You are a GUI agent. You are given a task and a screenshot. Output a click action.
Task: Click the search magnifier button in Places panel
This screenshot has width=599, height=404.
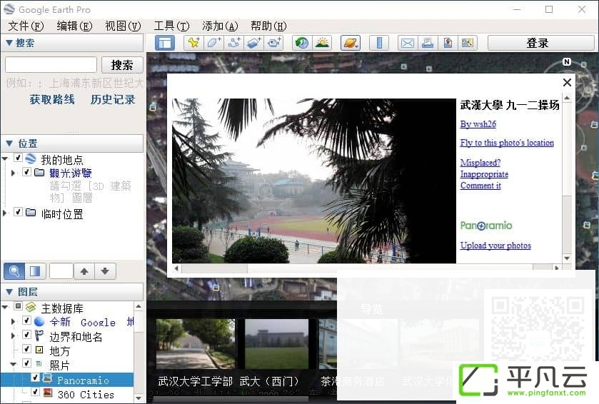[14, 271]
